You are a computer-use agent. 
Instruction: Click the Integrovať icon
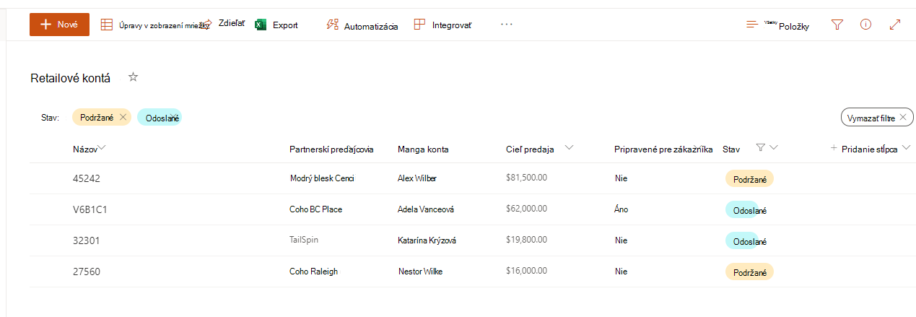[419, 25]
